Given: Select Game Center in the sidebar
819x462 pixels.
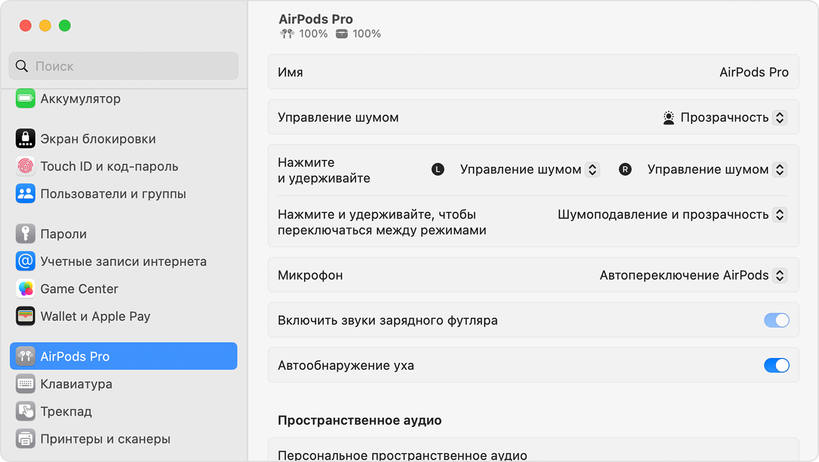Looking at the screenshot, I should point(123,289).
